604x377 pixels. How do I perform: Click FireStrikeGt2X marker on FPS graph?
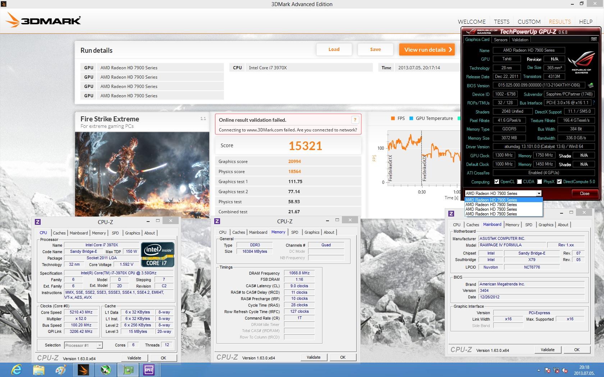click(425, 168)
